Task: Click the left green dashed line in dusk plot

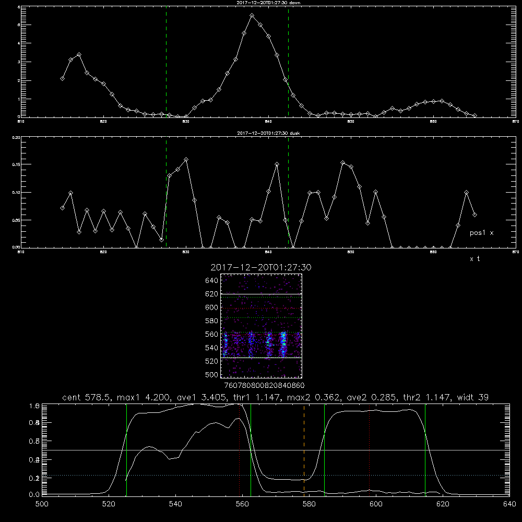Action: (x=166, y=192)
